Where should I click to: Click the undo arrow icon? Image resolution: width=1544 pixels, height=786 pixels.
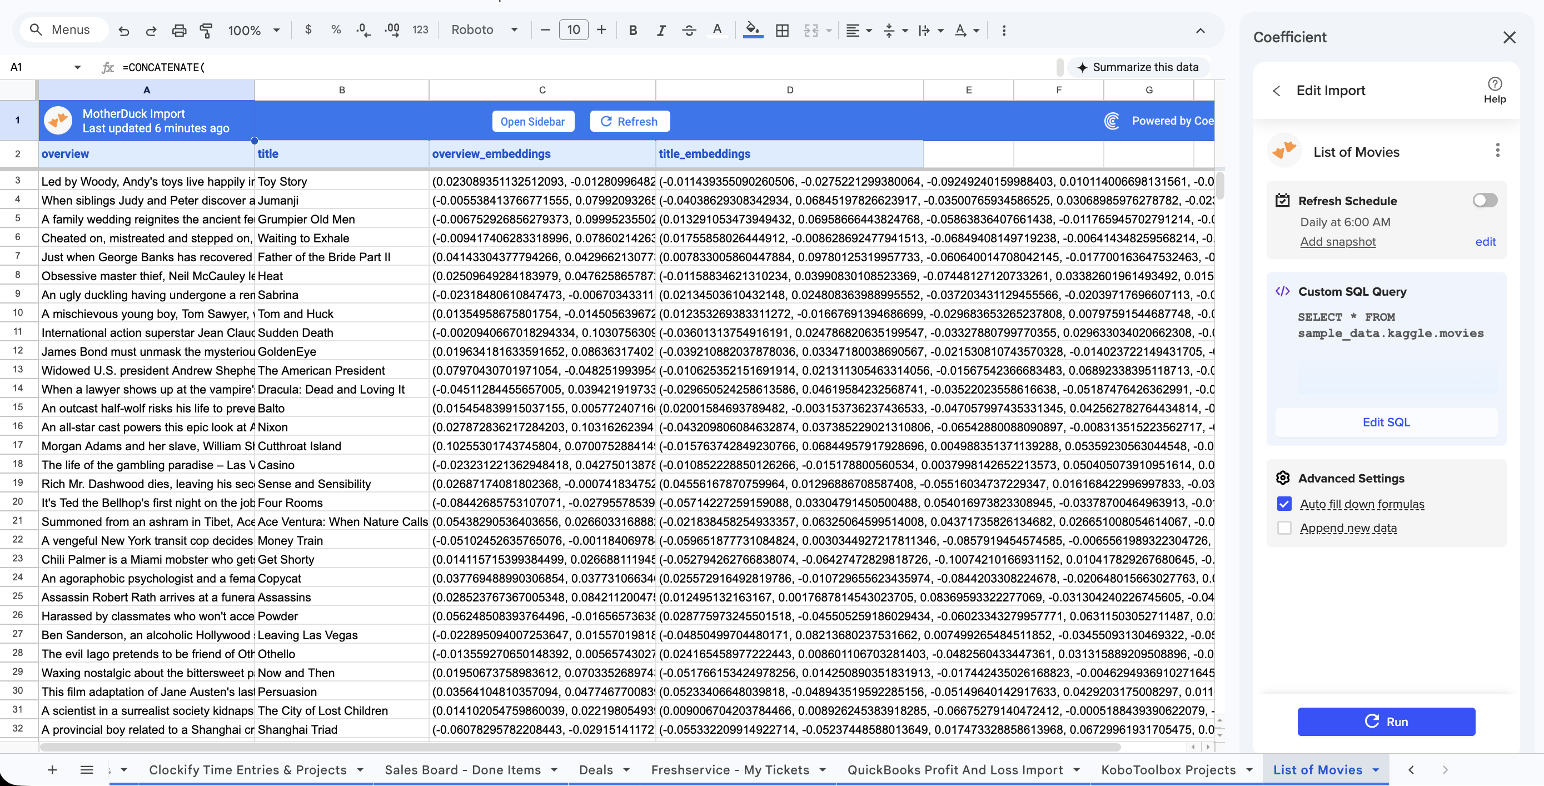(124, 30)
